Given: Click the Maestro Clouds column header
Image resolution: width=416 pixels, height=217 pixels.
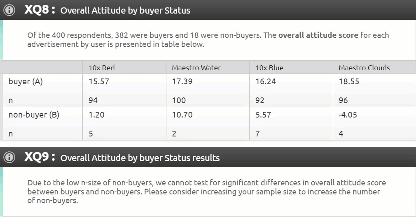Looking at the screenshot, I should coord(364,68).
